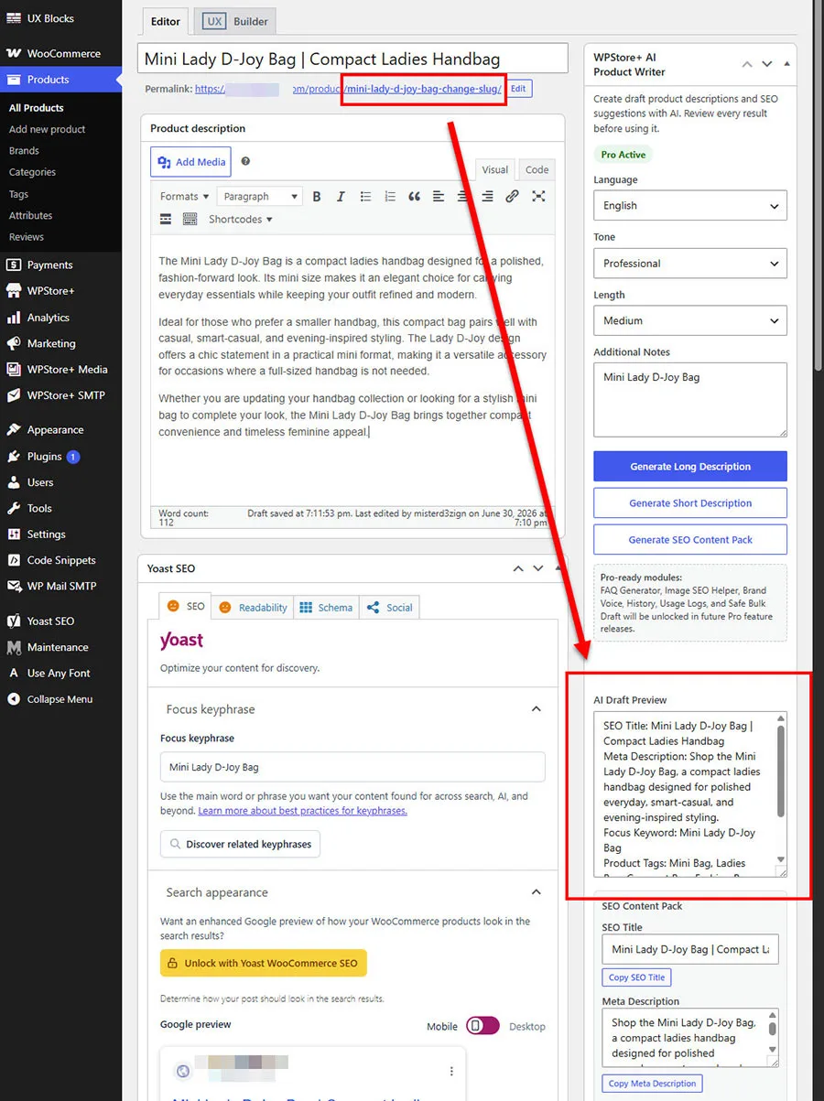Click the Generate Short Description button
The width and height of the screenshot is (824, 1101).
(x=690, y=502)
